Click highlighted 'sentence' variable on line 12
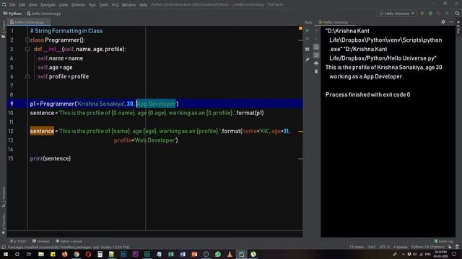This screenshot has height=259, width=462. 42,131
